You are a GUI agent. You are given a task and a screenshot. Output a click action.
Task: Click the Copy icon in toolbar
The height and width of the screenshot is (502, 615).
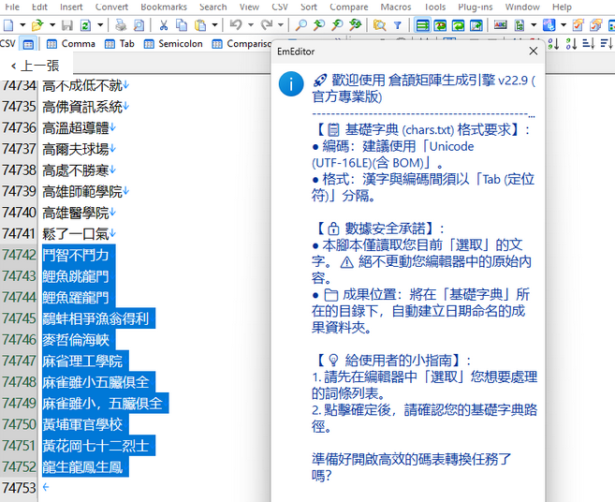(181, 25)
